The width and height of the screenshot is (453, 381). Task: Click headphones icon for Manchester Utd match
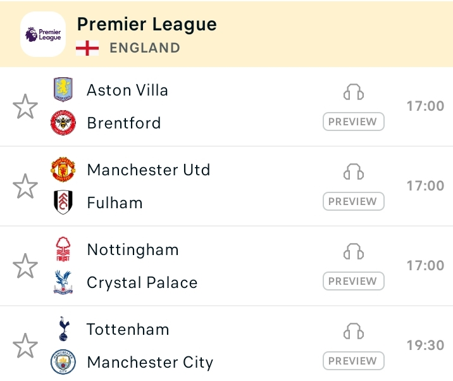[354, 172]
